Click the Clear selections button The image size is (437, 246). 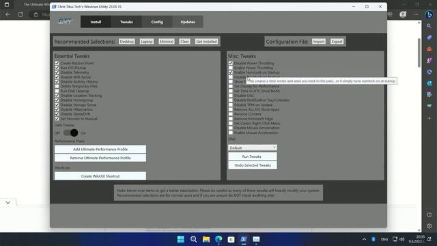pos(184,41)
